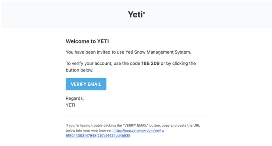Click the Yeti logo in the header
This screenshot has height=146, width=272.
(136, 14)
